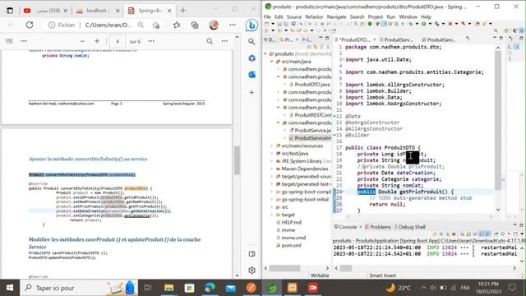Open Edge sidebar search icon
This screenshot has height=296, width=526.
[251, 41]
